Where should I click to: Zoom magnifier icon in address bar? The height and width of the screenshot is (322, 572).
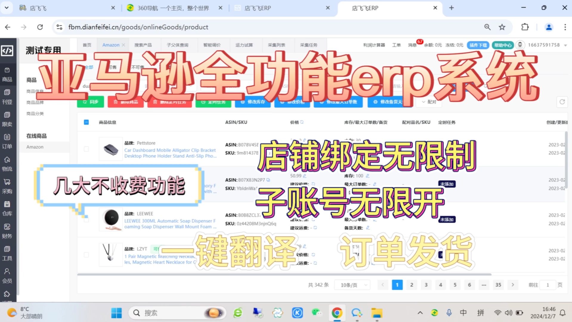click(x=487, y=27)
